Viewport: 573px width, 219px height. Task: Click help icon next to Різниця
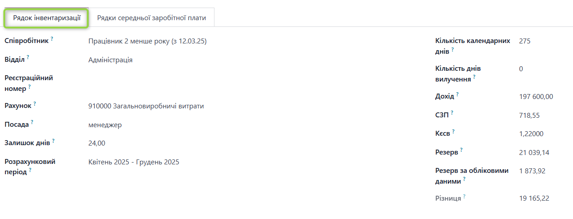(464, 196)
